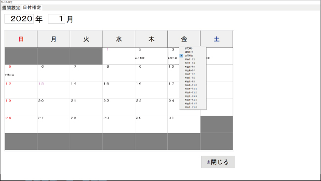
Task: Click the year field showing 2020
Action: (x=19, y=19)
